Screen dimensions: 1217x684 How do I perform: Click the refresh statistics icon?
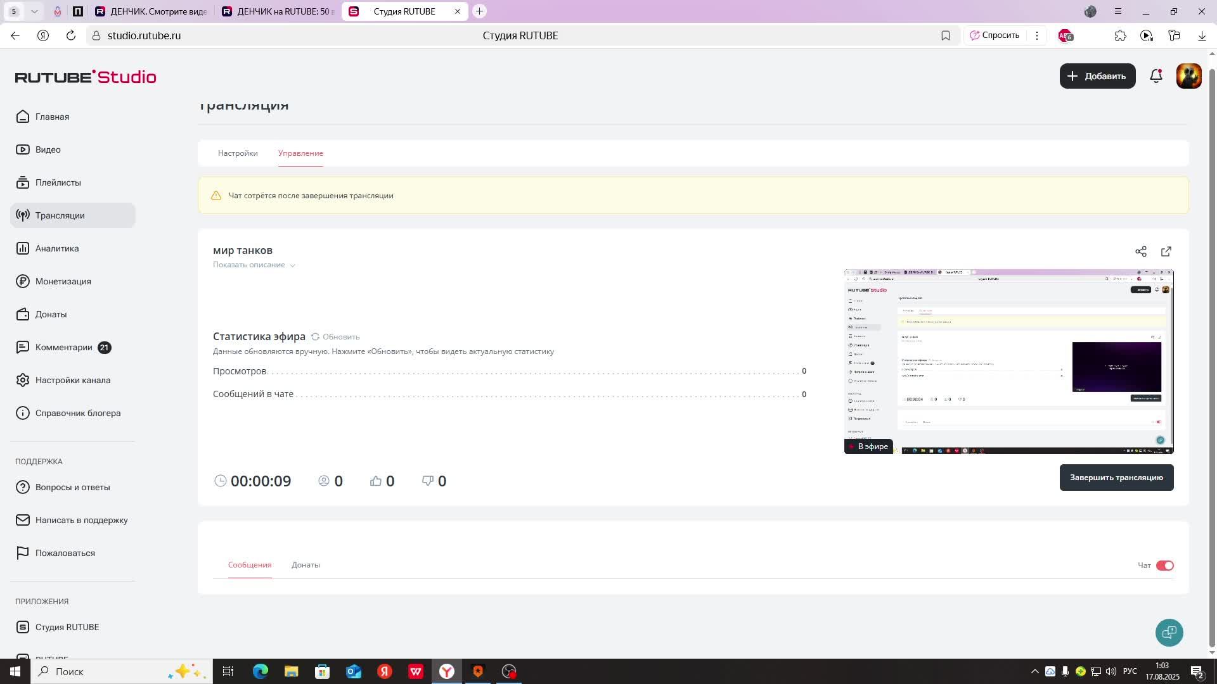pyautogui.click(x=315, y=337)
